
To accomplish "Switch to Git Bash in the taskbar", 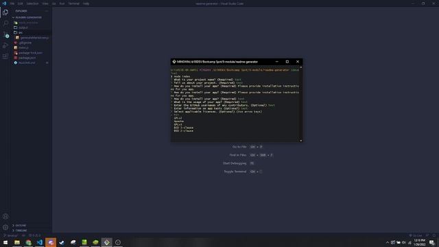I will [107, 242].
